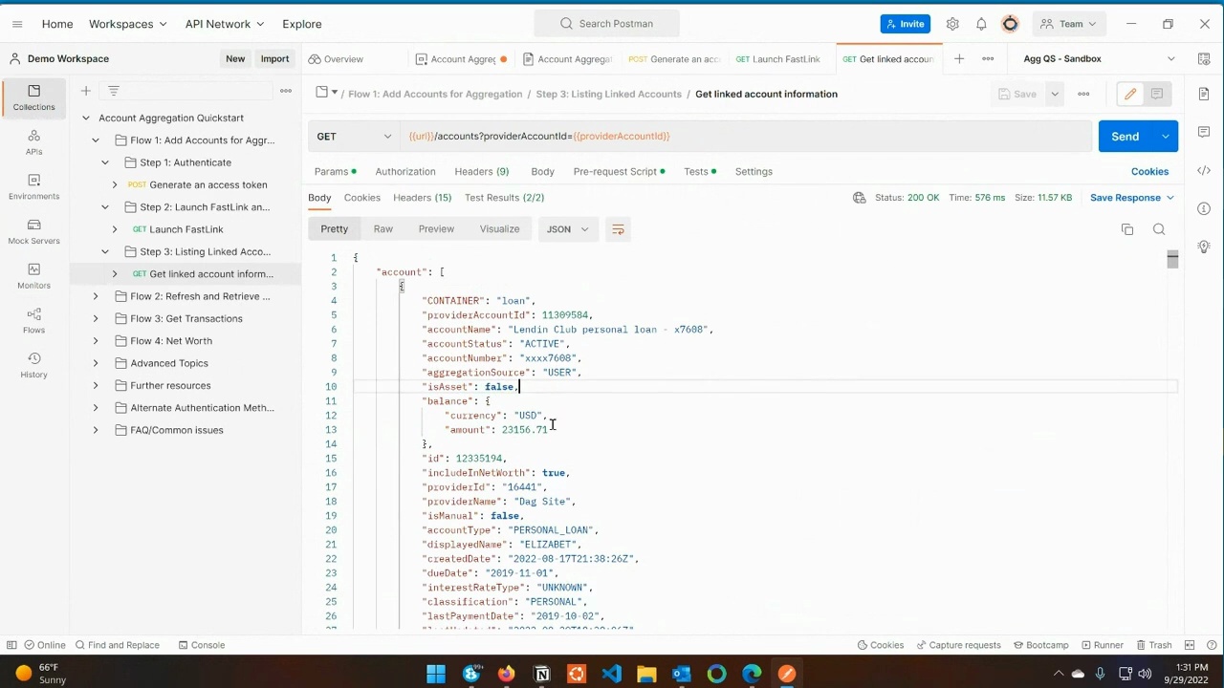
Task: Open the comments icon
Action: [1156, 94]
